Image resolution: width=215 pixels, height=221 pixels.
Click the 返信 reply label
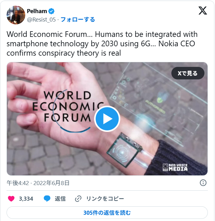click(x=60, y=199)
